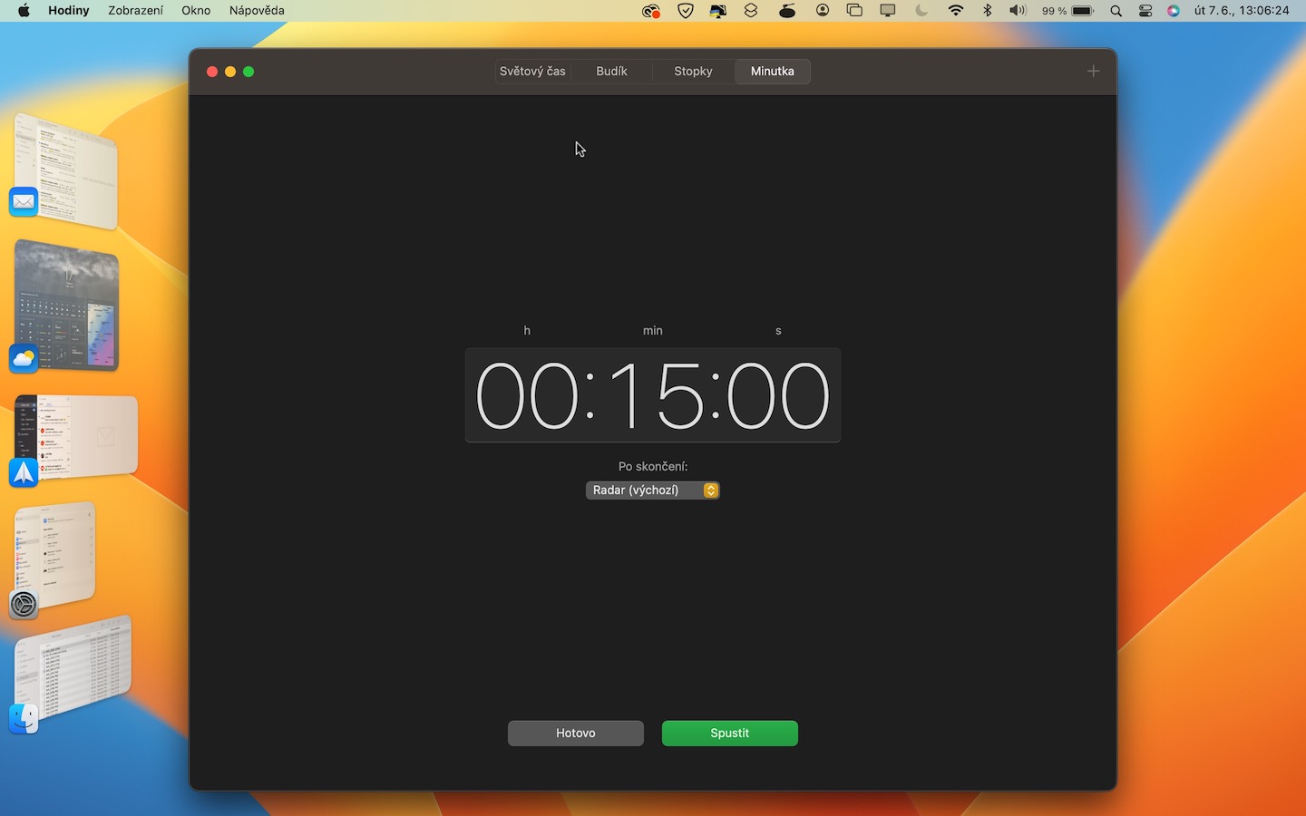Select the Minutka tab
Screen dimensions: 1306x816
coord(772,72)
